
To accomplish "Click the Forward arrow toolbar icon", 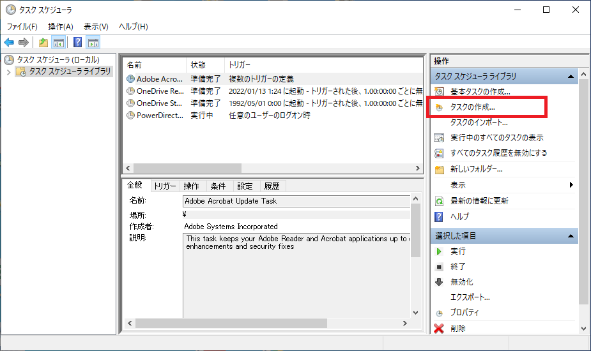I will coord(24,43).
